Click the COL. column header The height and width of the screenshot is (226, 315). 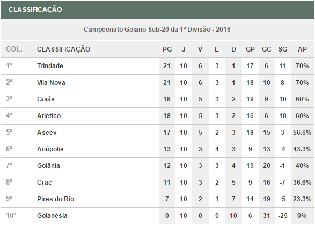click(x=14, y=49)
